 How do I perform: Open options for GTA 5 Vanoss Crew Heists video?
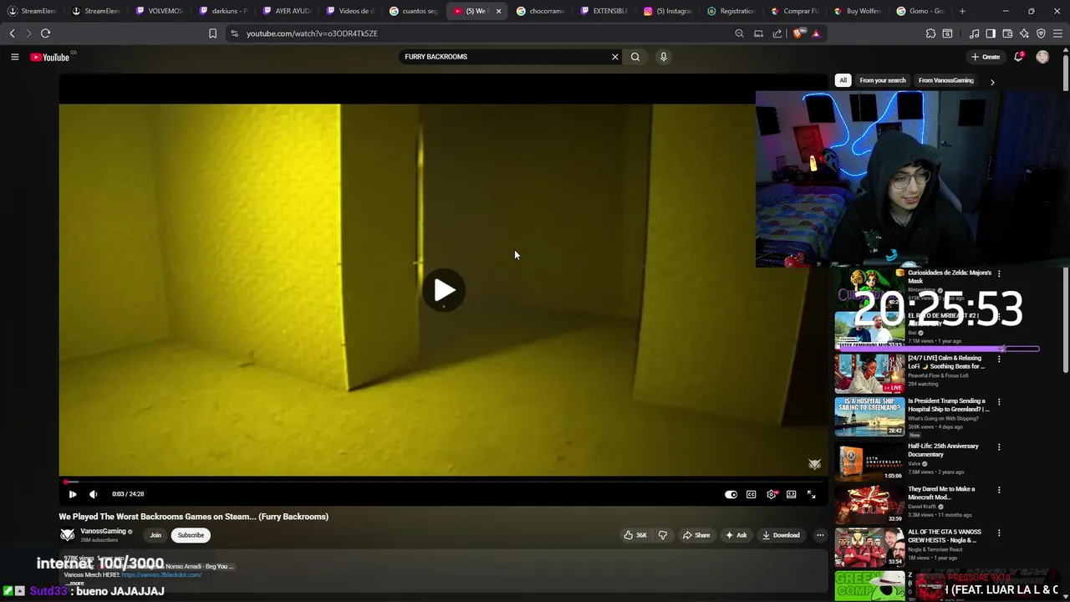point(999,533)
